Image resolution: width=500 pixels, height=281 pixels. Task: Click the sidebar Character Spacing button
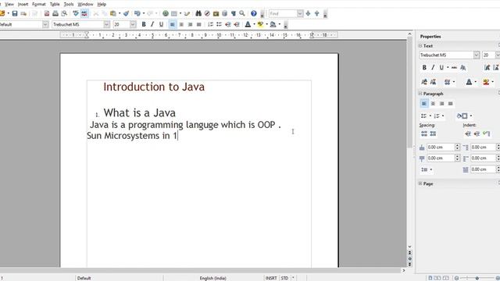coord(448,82)
